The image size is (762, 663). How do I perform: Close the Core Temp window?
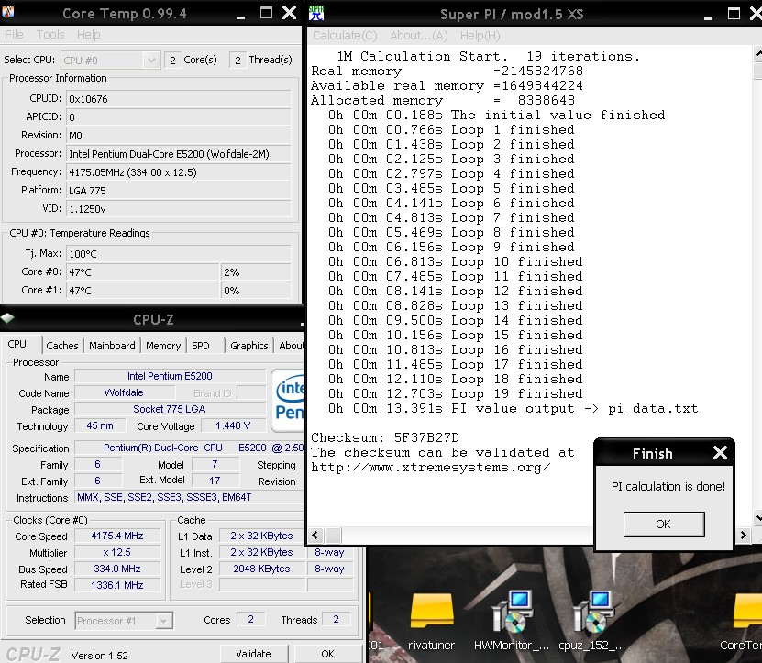[x=290, y=13]
